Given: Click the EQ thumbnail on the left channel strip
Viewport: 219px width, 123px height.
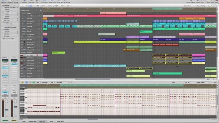Looking at the screenshot, I should pyautogui.click(x=5, y=60).
